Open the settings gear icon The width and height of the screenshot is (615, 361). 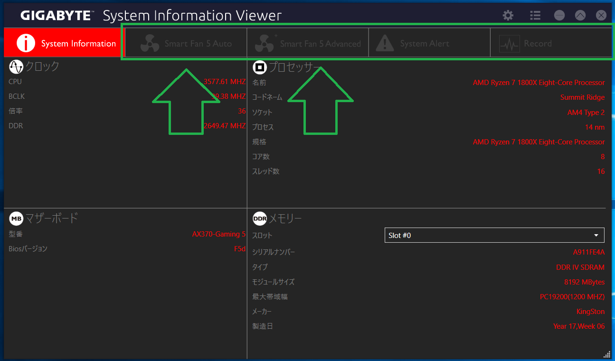[x=508, y=16]
